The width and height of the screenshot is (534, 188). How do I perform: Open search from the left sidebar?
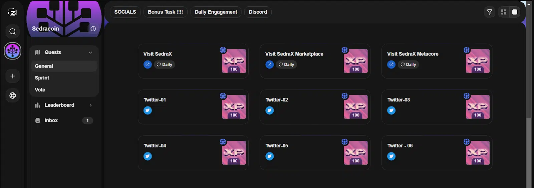[x=13, y=32]
